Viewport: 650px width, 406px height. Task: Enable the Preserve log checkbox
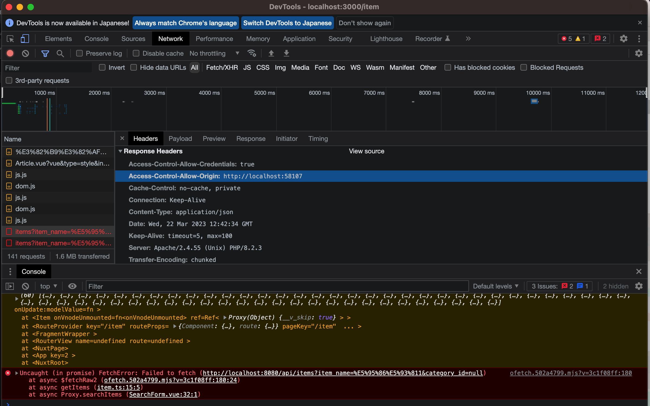pos(79,53)
